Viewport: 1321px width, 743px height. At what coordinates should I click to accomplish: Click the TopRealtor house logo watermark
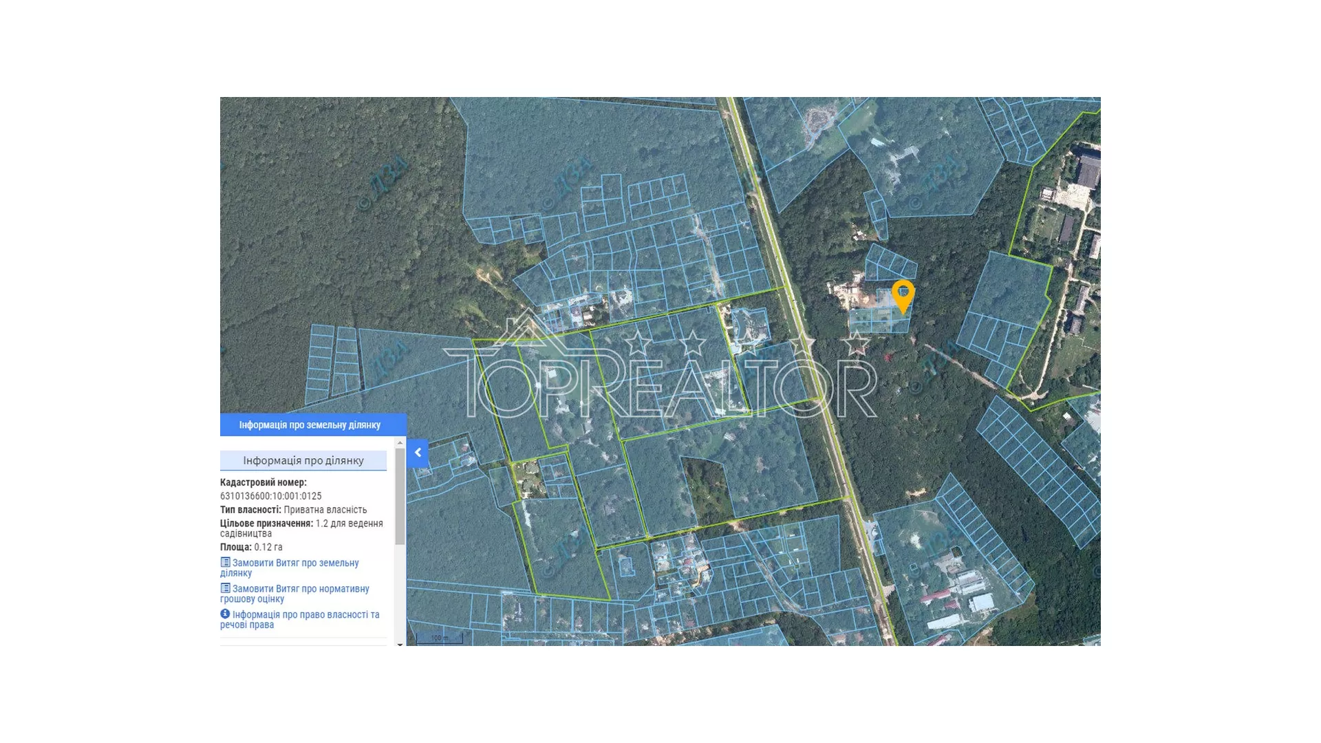pos(526,329)
